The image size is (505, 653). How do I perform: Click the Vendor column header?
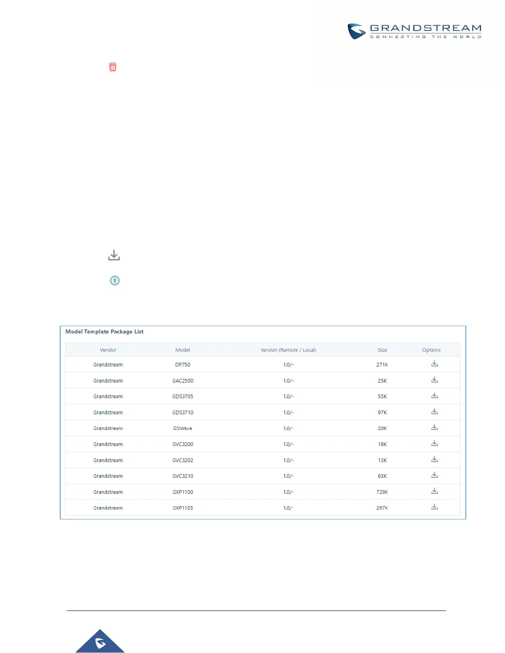(108, 350)
